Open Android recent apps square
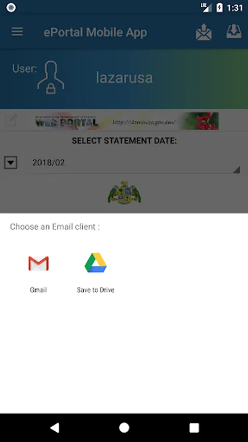 pyautogui.click(x=194, y=428)
